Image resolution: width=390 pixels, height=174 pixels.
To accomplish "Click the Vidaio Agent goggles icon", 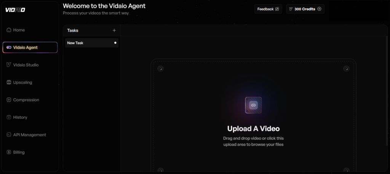I will tap(9, 47).
